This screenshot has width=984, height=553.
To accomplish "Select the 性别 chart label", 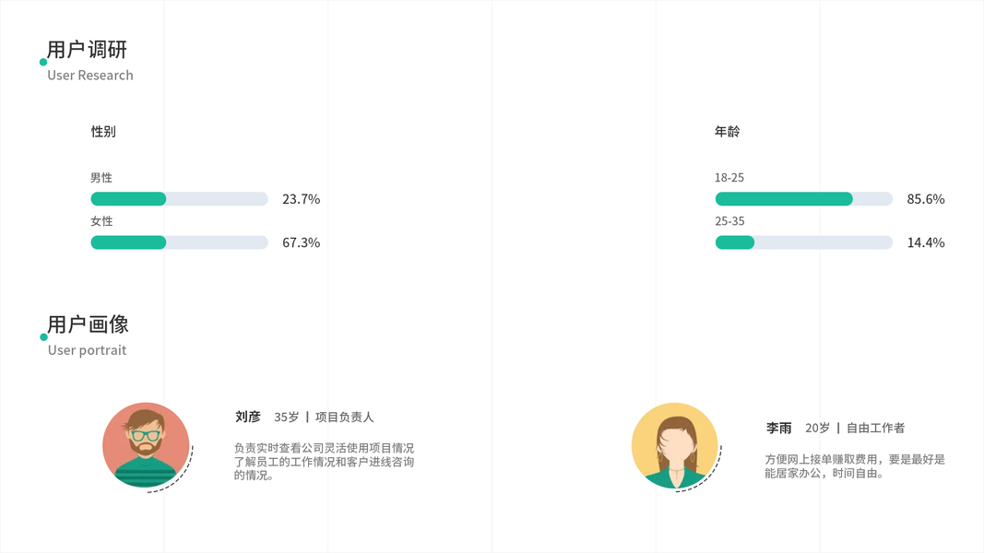I will [103, 132].
